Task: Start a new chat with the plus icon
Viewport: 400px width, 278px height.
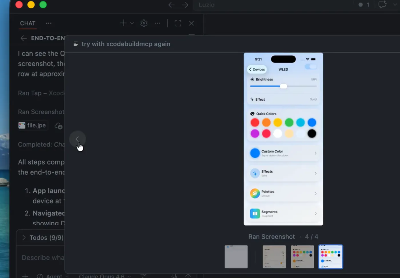Action: (x=123, y=23)
